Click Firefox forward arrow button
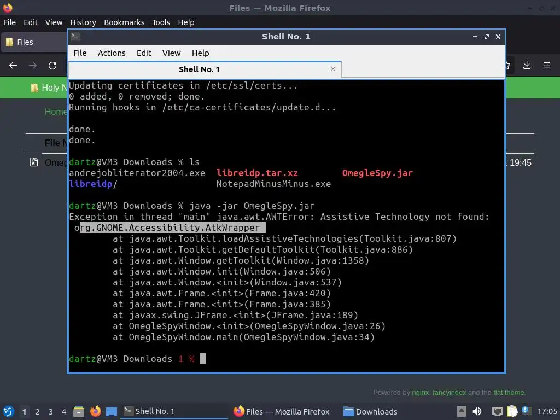The image size is (560, 420). [33, 66]
